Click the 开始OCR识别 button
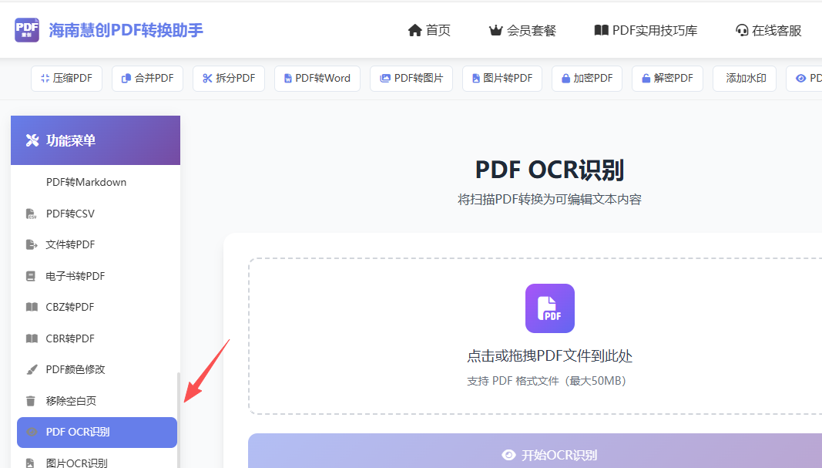Image resolution: width=822 pixels, height=468 pixels. click(x=535, y=451)
